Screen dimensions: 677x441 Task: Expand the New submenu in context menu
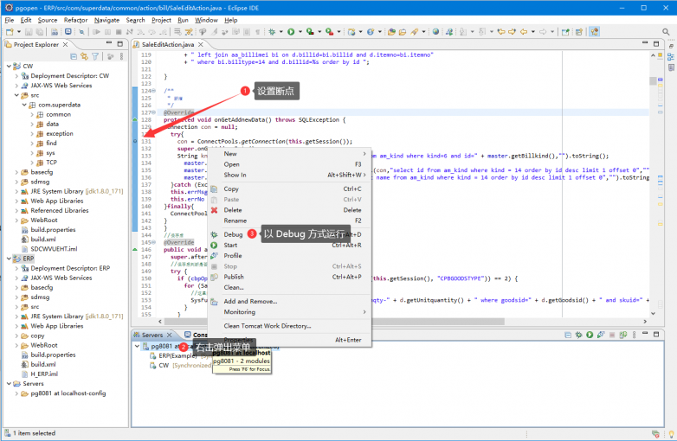coord(230,154)
